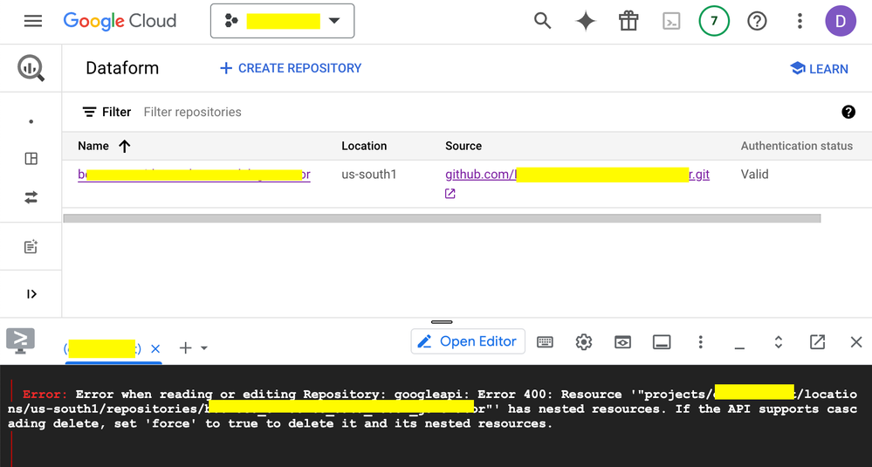Screen dimensions: 872x467
Task: Click the Google Cloud logo
Action: coord(120,21)
